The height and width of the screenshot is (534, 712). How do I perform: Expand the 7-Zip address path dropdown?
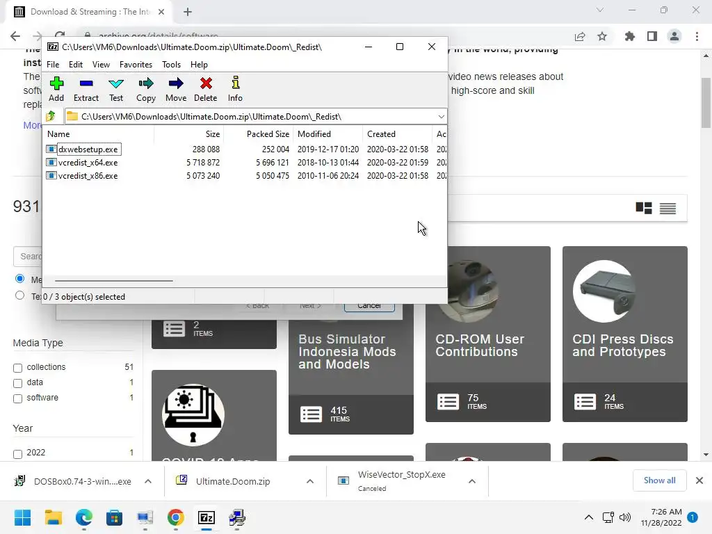coord(441,117)
